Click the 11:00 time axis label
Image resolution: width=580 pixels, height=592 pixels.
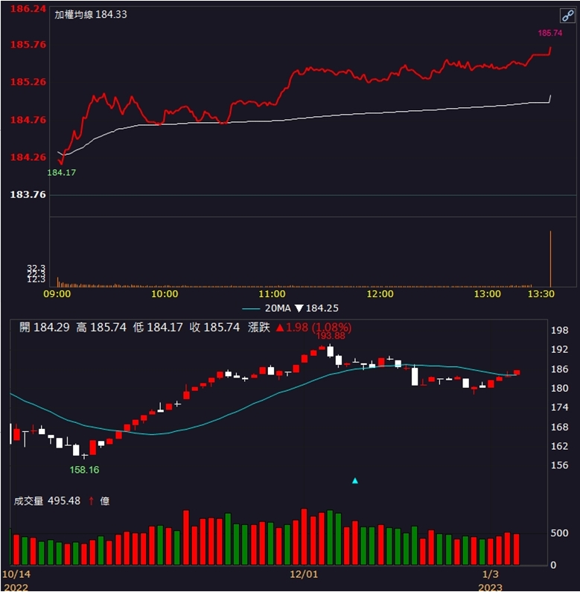pyautogui.click(x=273, y=293)
